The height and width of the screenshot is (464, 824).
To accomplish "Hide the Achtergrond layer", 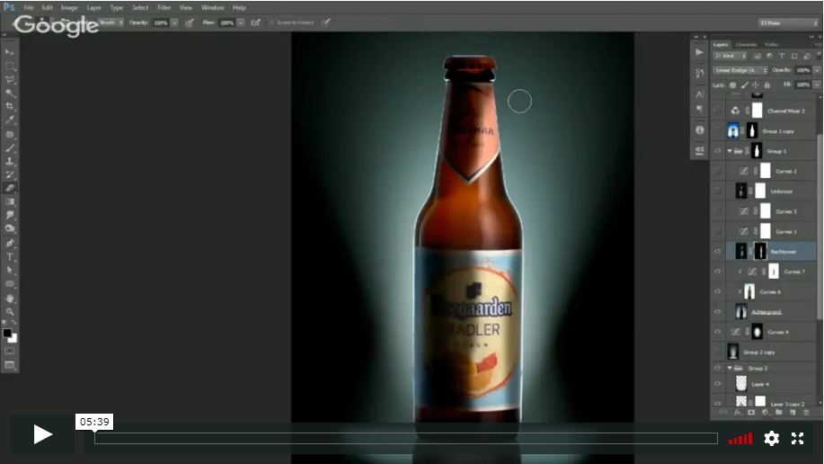I will [x=718, y=311].
